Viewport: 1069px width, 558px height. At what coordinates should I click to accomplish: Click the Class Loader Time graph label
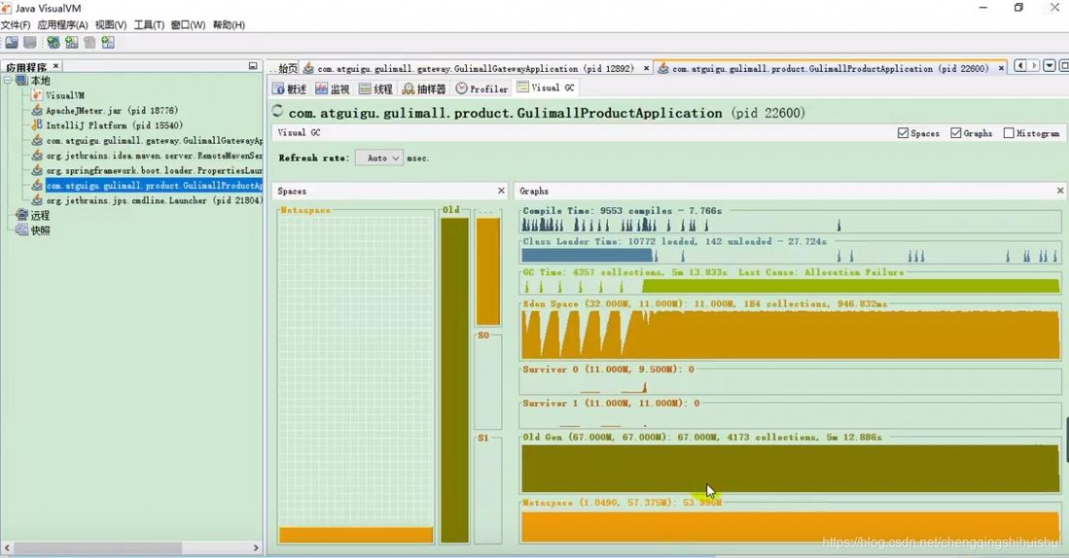click(674, 241)
